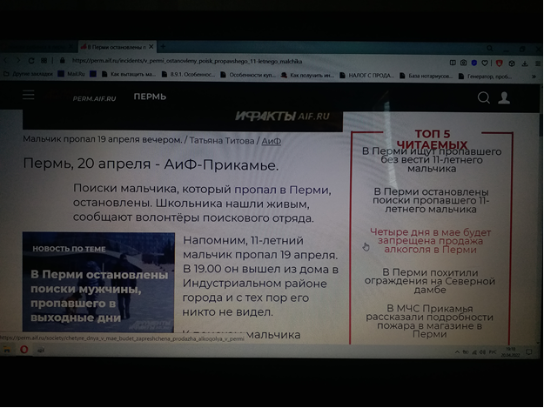The image size is (544, 408).
Task: Open the Speed Dial start page grid icon
Action: [x=44, y=61]
